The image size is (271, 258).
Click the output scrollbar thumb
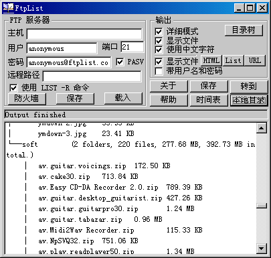click(x=261, y=206)
